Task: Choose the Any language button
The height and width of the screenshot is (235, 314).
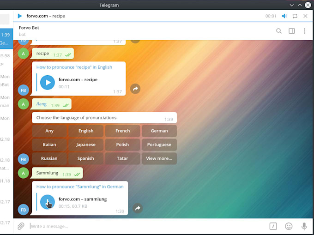Action: pyautogui.click(x=49, y=131)
